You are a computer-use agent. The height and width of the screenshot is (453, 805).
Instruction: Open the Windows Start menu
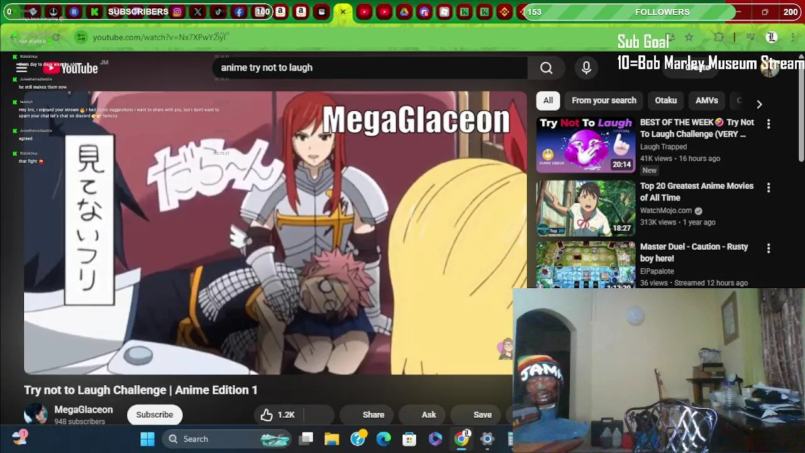pyautogui.click(x=147, y=439)
